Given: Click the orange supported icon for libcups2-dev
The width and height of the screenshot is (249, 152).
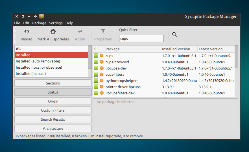Looking at the screenshot, I should pyautogui.click(x=102, y=68).
